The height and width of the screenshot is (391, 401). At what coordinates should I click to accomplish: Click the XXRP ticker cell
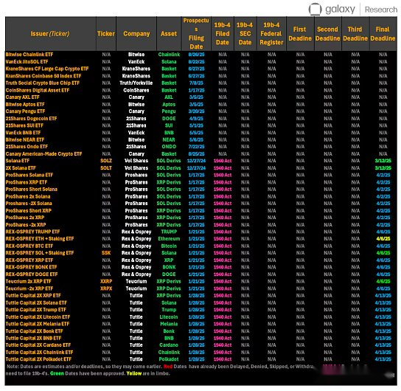pyautogui.click(x=106, y=281)
